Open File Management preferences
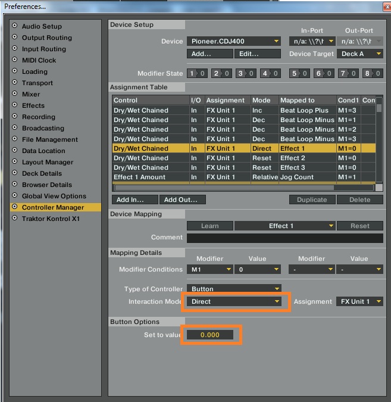Screen dimensions: 391x402 coord(50,139)
